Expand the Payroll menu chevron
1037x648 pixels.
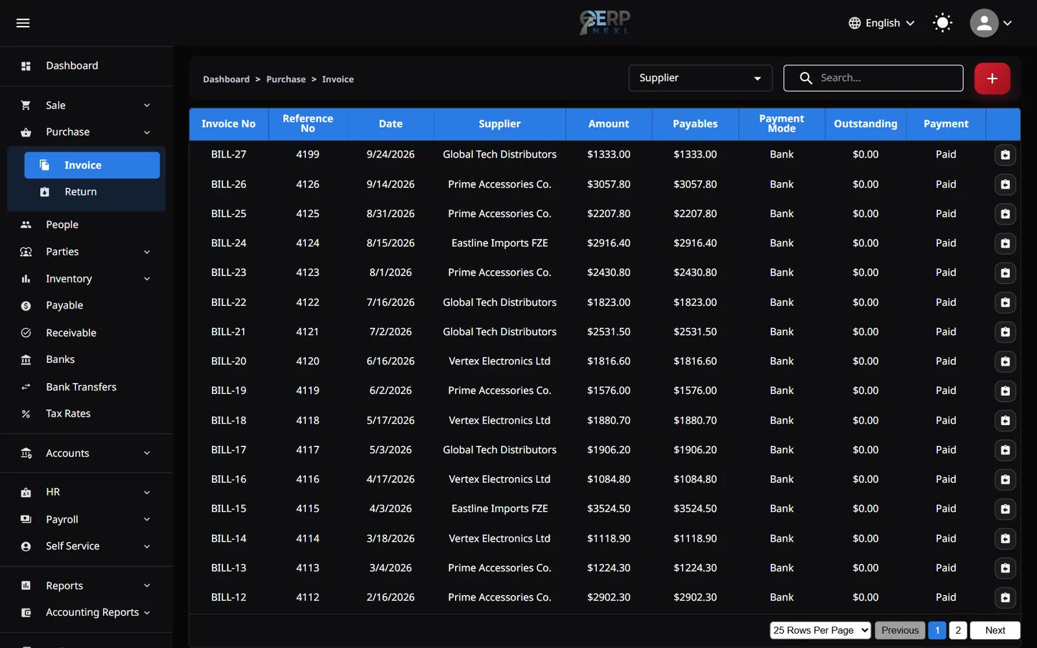pos(146,520)
